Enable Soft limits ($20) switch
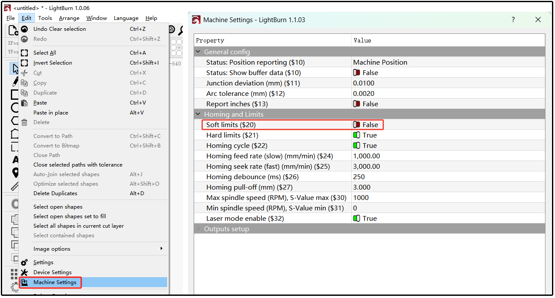 [357, 125]
